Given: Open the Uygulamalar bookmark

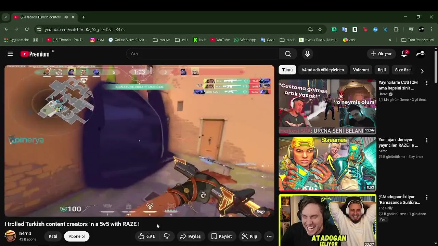Looking at the screenshot, I should click(16, 40).
